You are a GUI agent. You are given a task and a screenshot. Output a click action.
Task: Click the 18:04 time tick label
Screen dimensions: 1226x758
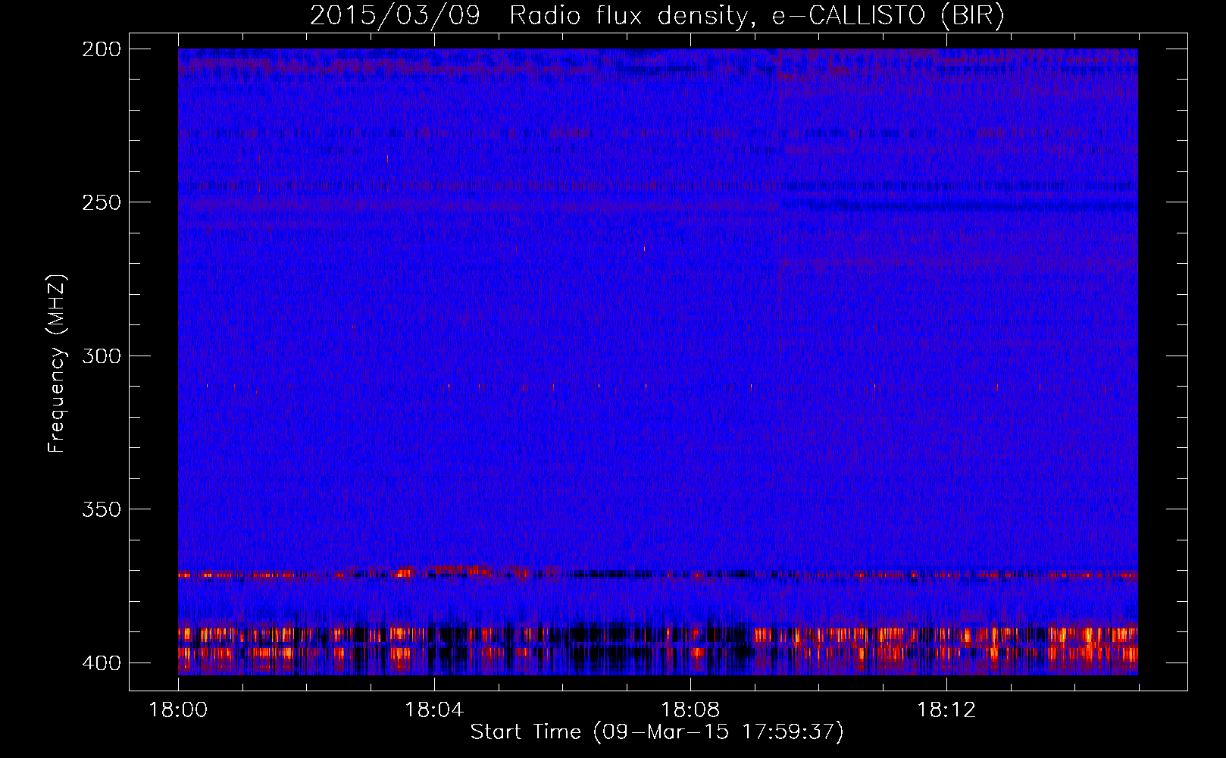coord(434,710)
